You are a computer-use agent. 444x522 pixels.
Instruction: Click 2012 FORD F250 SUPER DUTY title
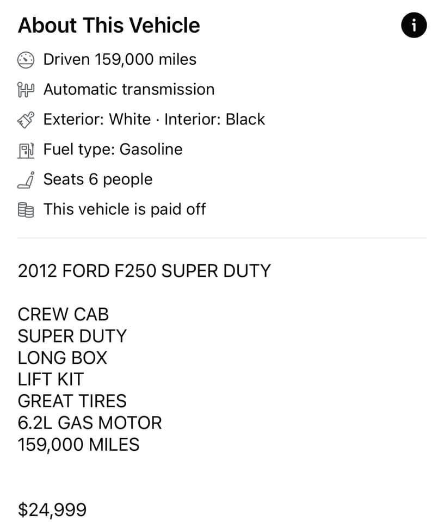click(144, 271)
